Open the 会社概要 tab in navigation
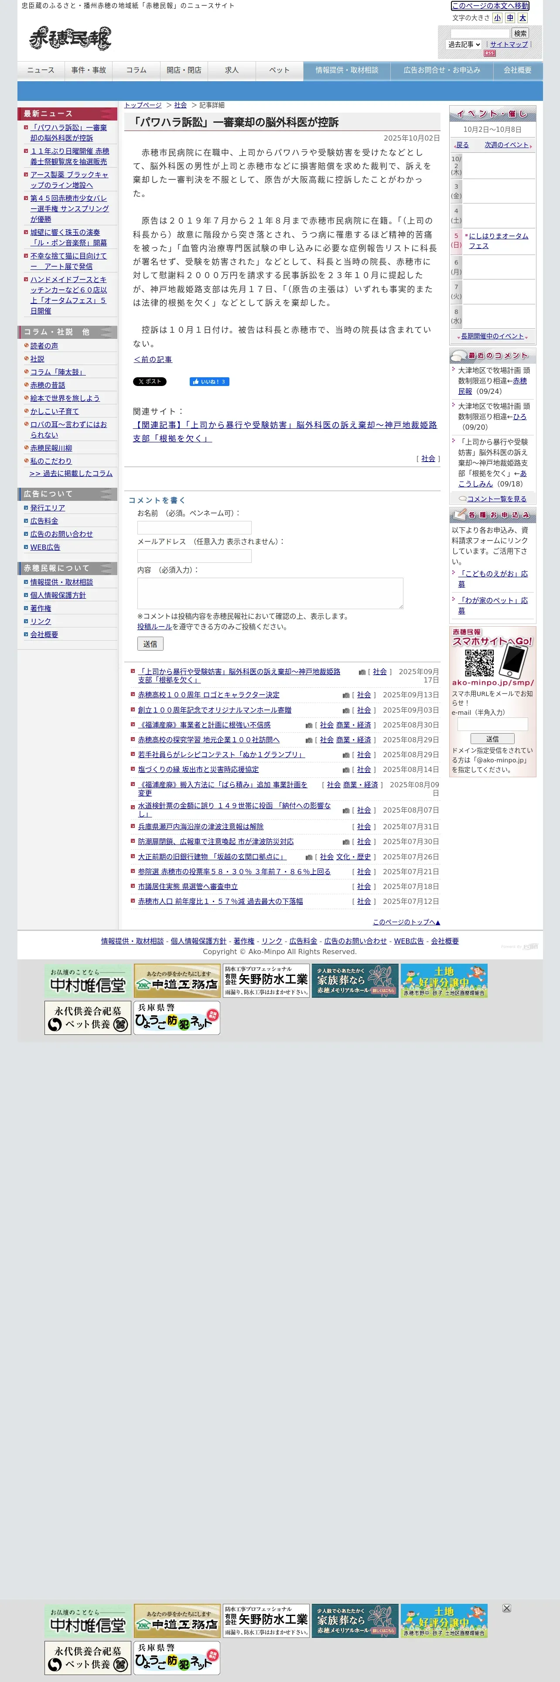The image size is (560, 1682). (518, 70)
